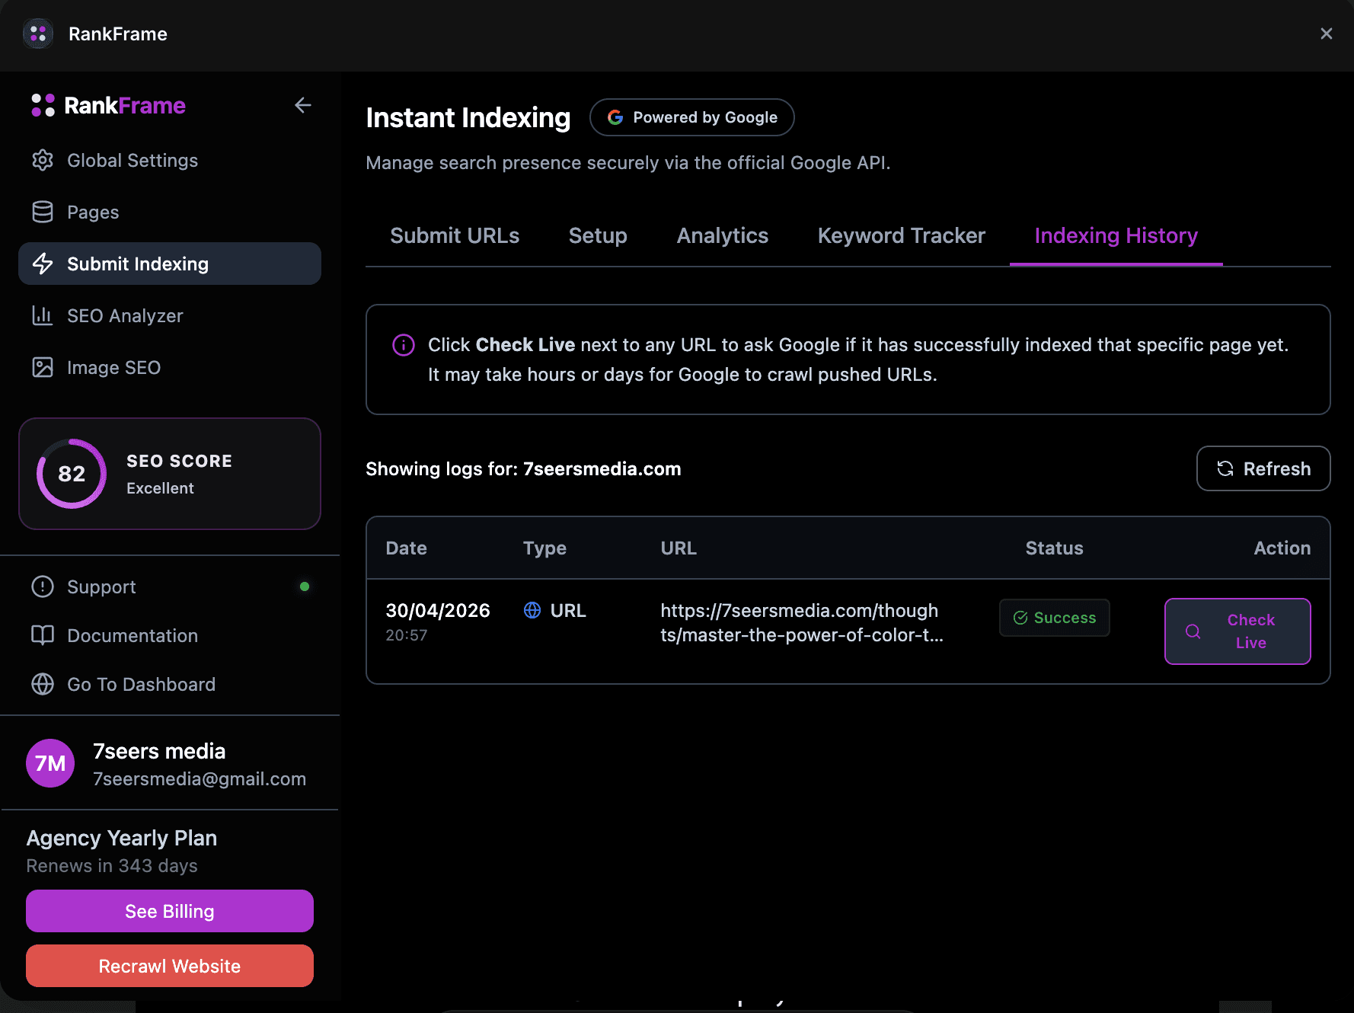Click the Action column header

1282,548
